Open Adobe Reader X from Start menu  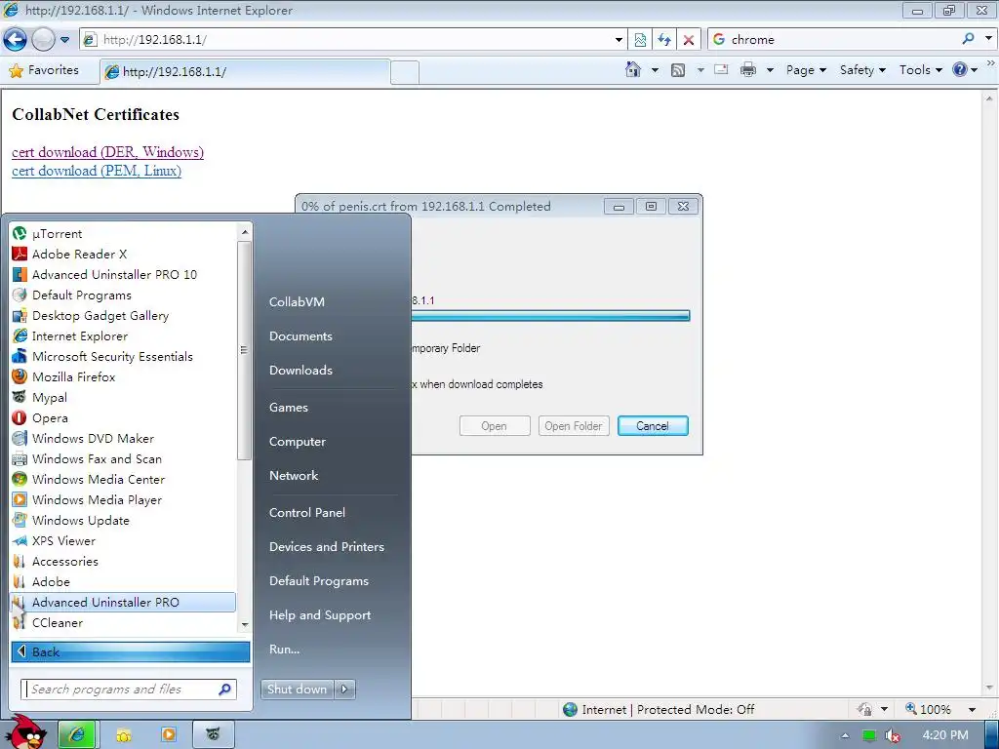click(x=122, y=255)
